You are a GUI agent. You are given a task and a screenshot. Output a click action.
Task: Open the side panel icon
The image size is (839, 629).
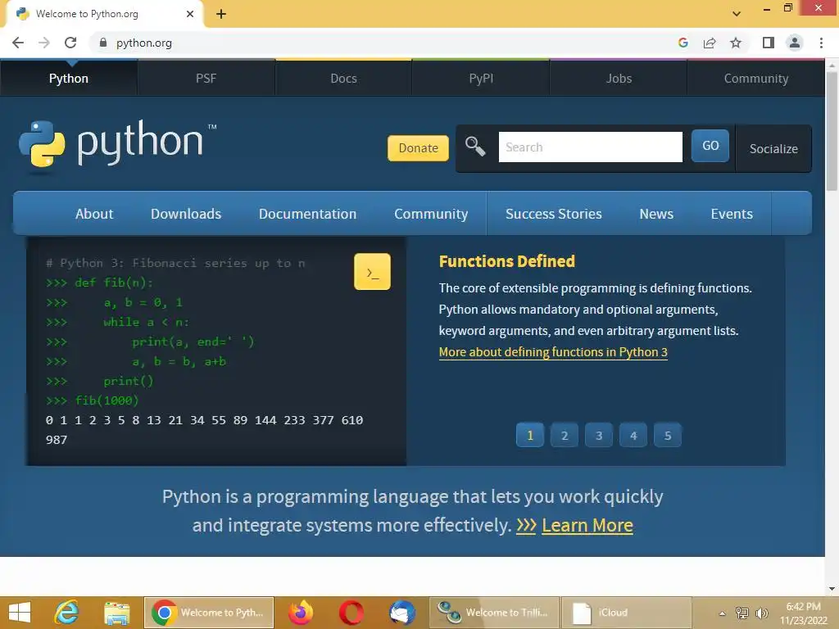coord(769,43)
